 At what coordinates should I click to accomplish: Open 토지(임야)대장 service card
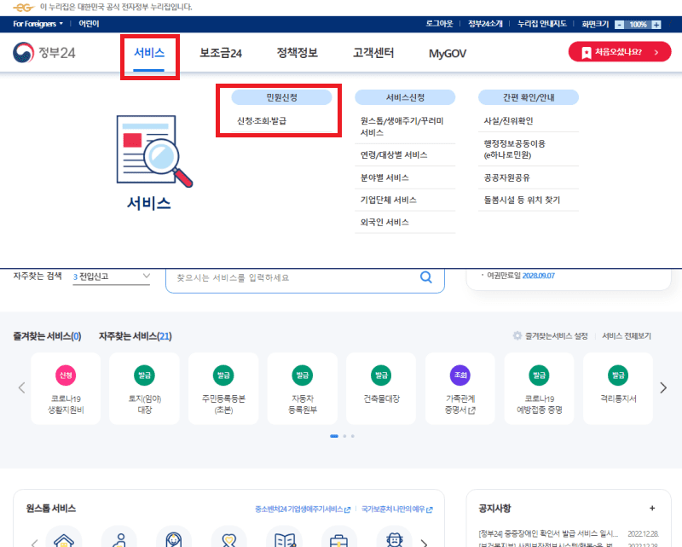click(144, 388)
